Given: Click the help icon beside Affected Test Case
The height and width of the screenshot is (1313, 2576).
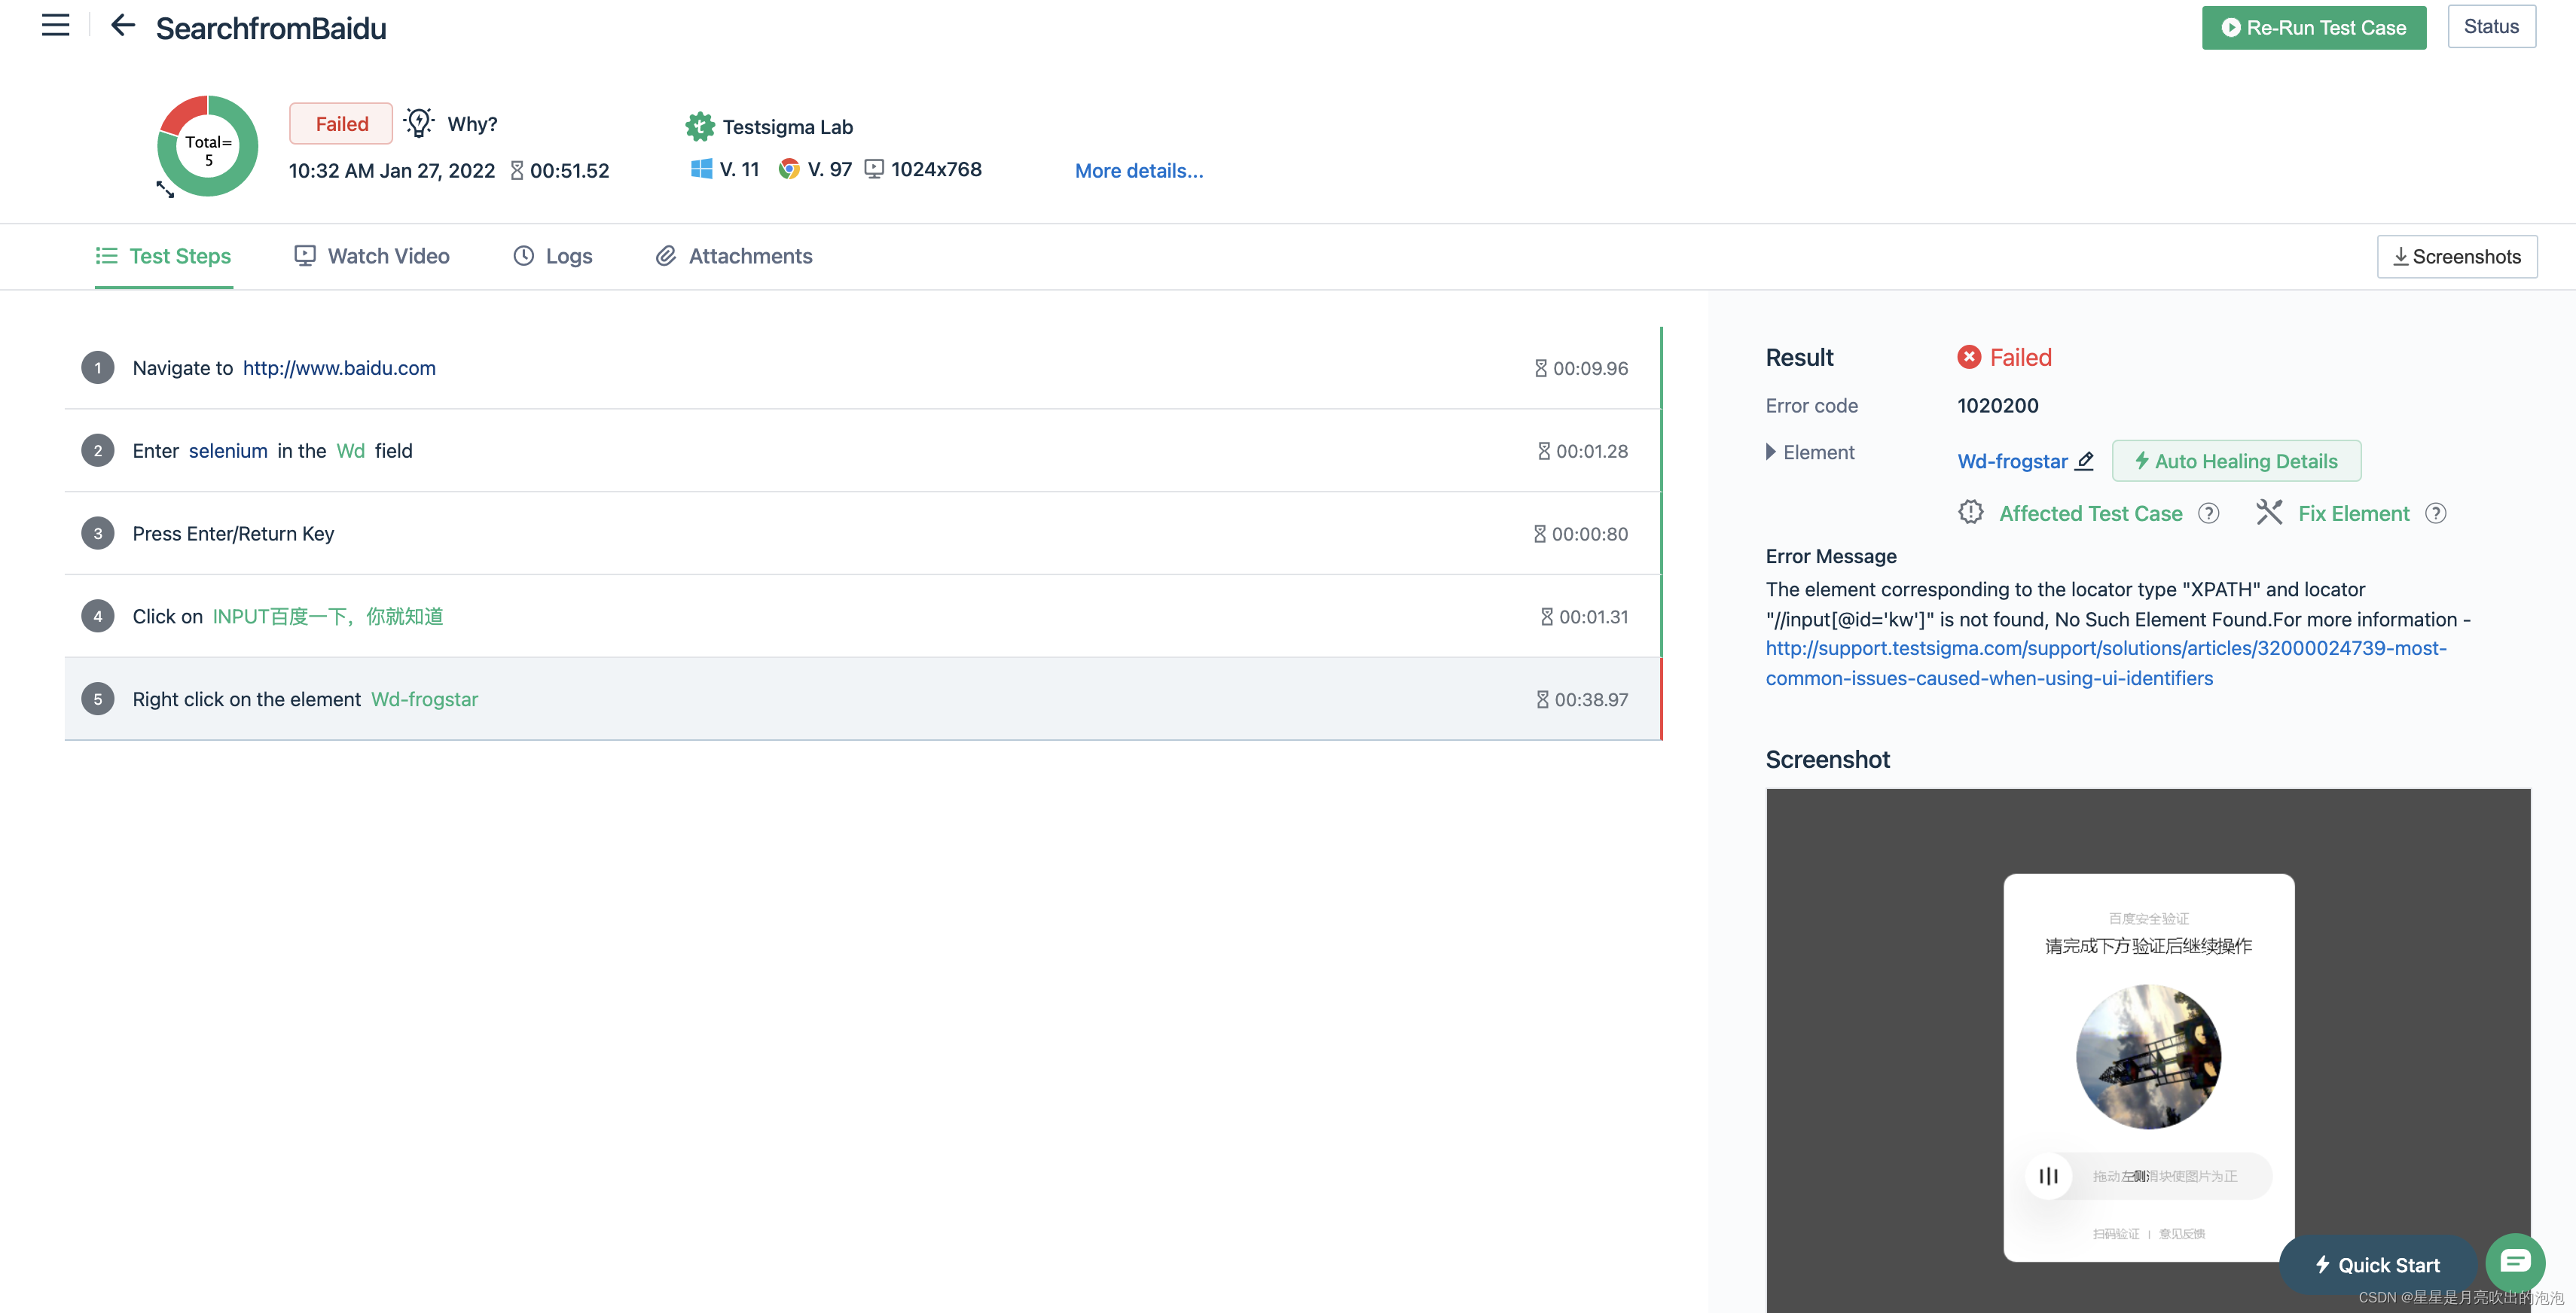Looking at the screenshot, I should (x=2208, y=513).
